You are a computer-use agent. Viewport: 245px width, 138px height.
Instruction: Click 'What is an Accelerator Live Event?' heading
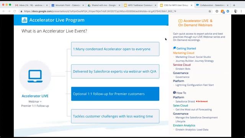[x=54, y=31]
